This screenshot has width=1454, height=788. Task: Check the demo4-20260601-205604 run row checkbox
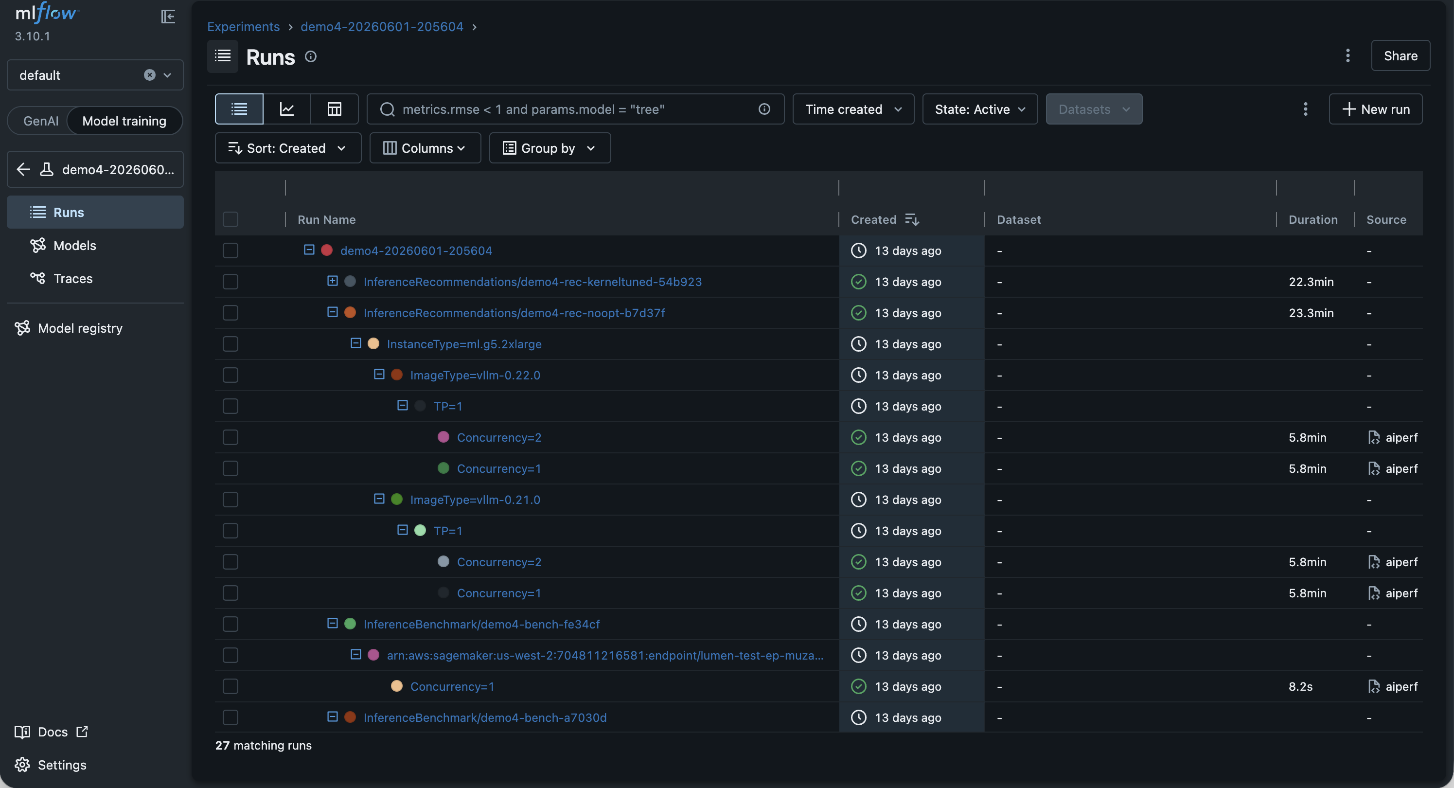click(x=231, y=251)
